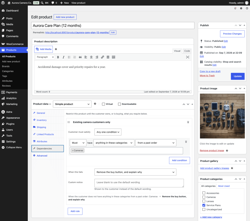Click the Move to Trash link
The height and width of the screenshot is (221, 250).
click(x=207, y=76)
